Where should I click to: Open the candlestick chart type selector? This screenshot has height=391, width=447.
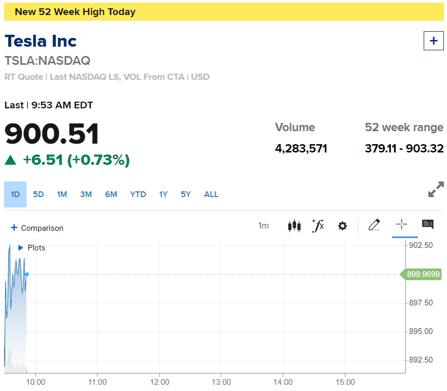pos(294,226)
